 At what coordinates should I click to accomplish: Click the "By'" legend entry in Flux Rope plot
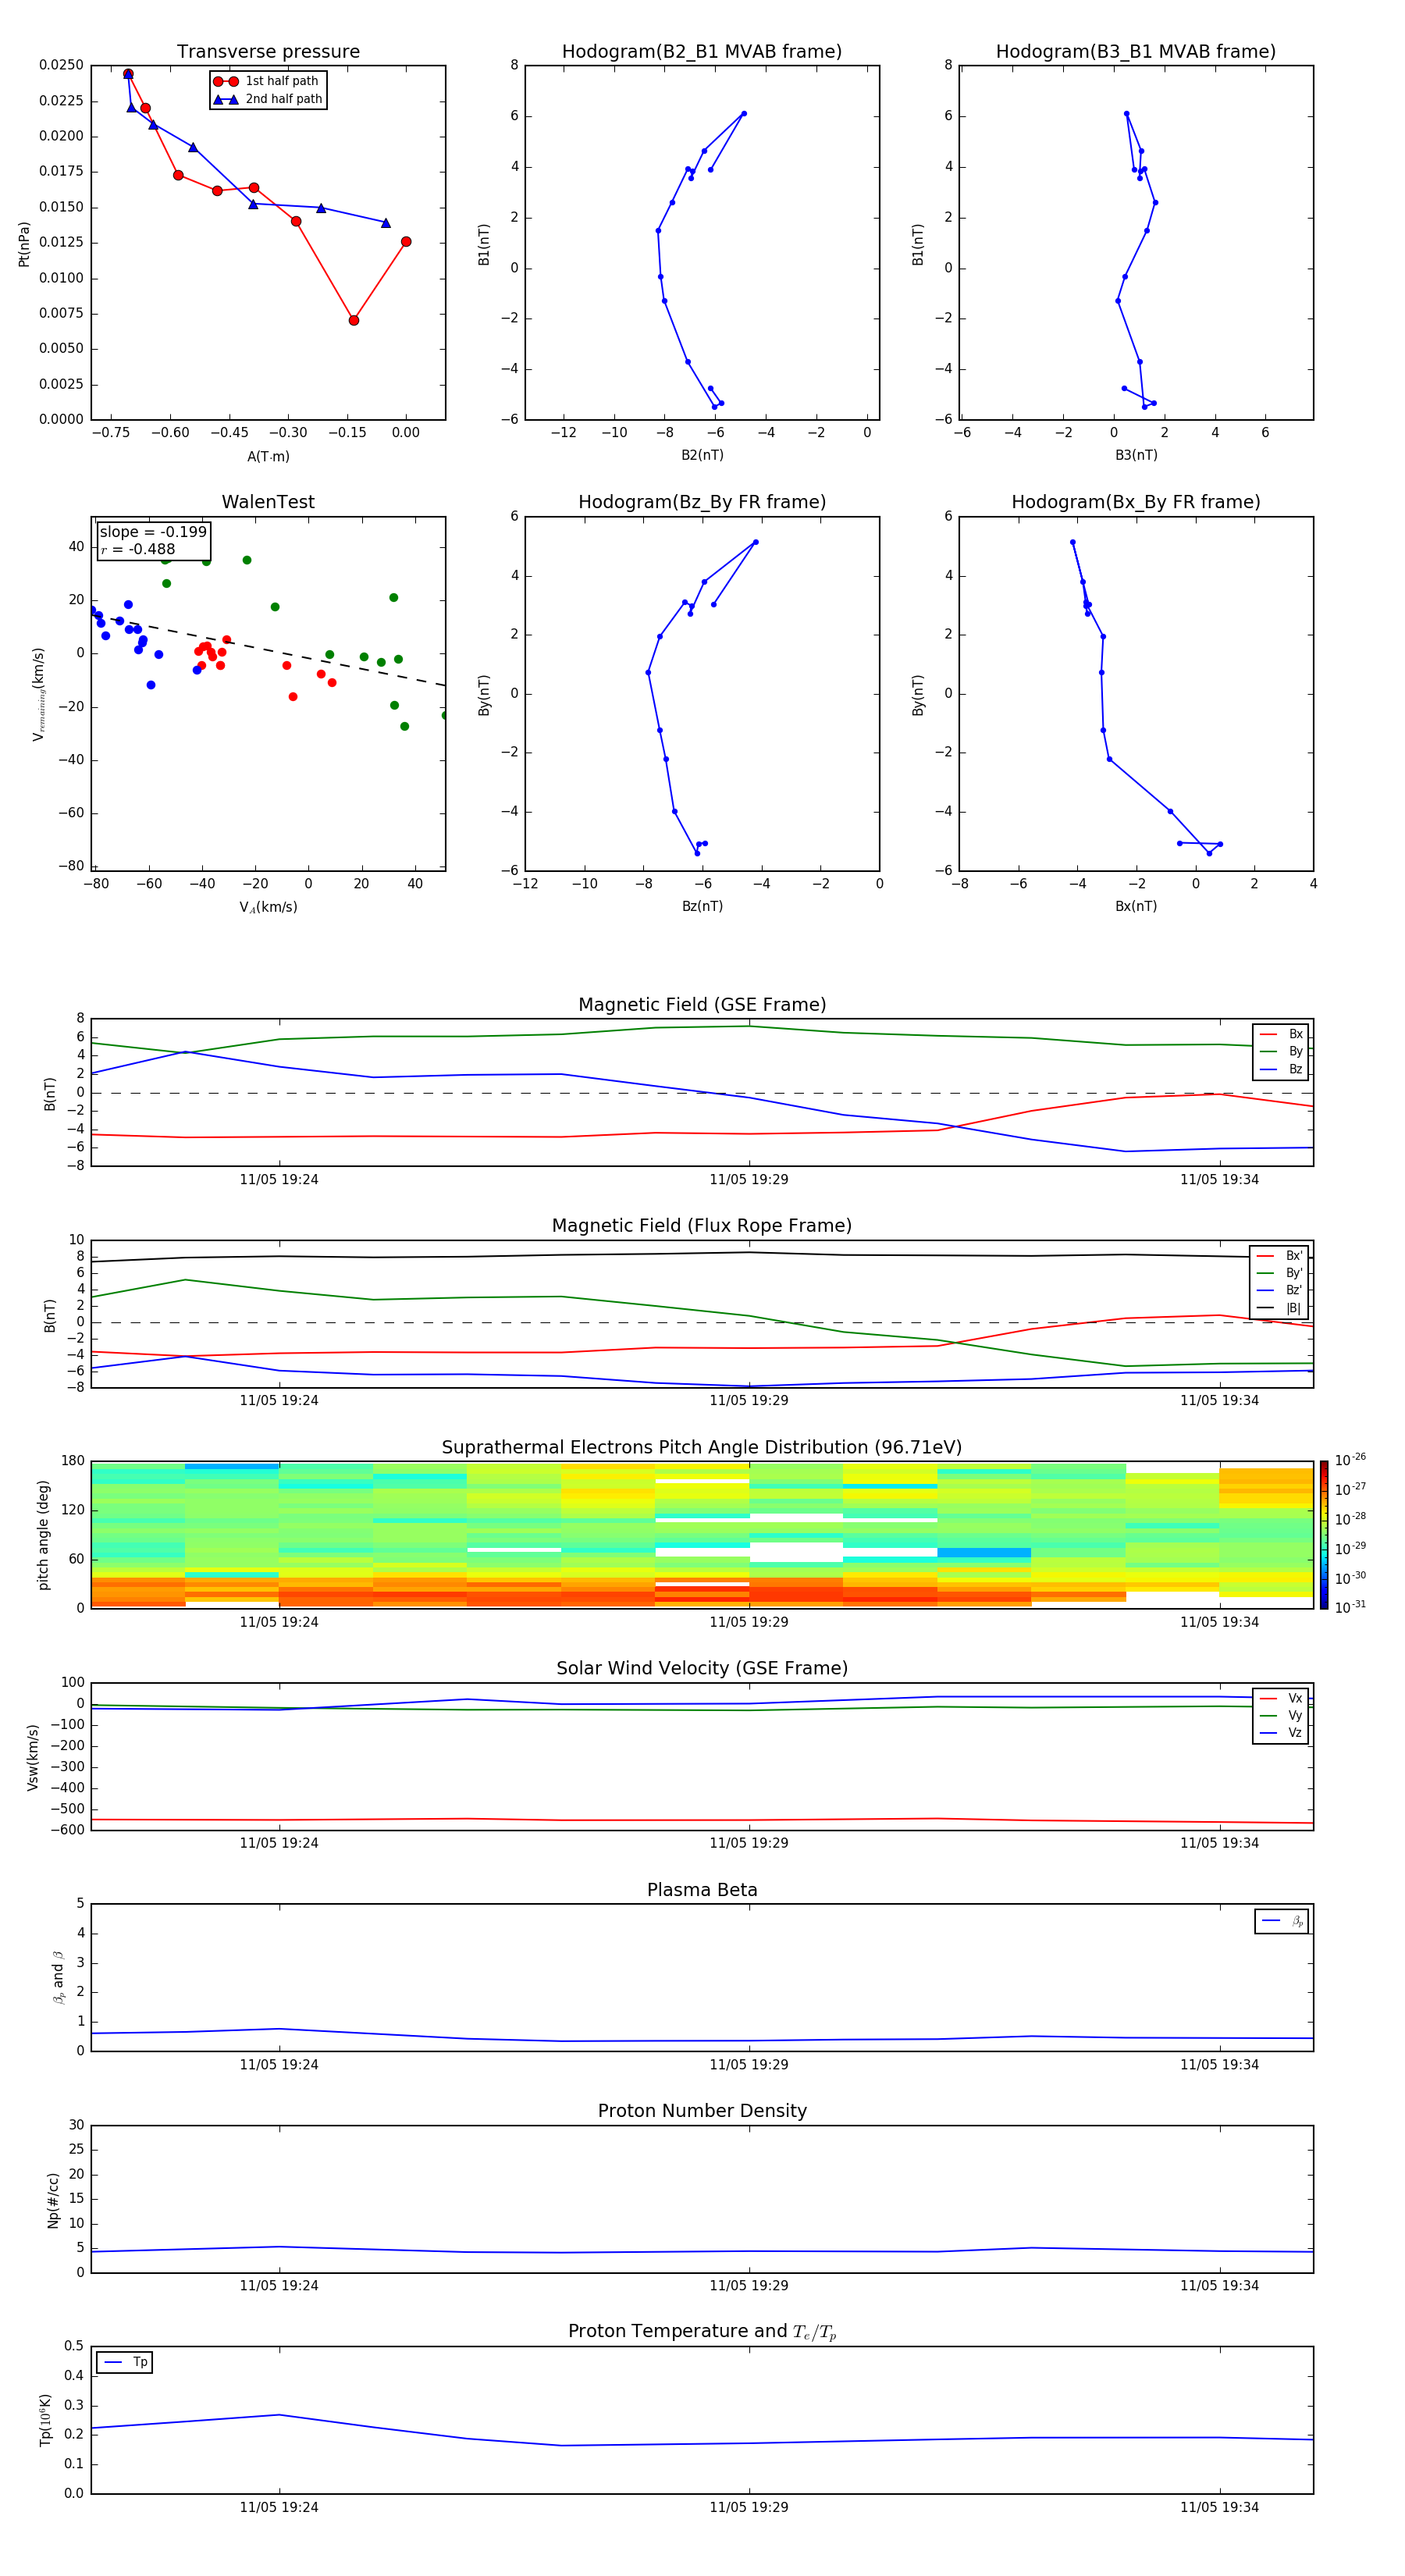1279,1273
